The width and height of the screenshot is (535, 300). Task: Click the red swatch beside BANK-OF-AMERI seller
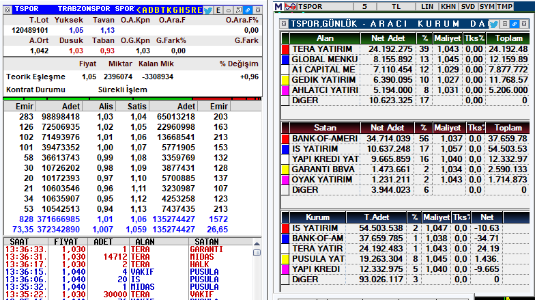tap(285, 139)
